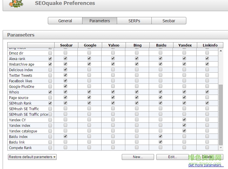This screenshot has height=169, width=228.
Task: Click the scrollbar down arrow
Action: click(221, 148)
